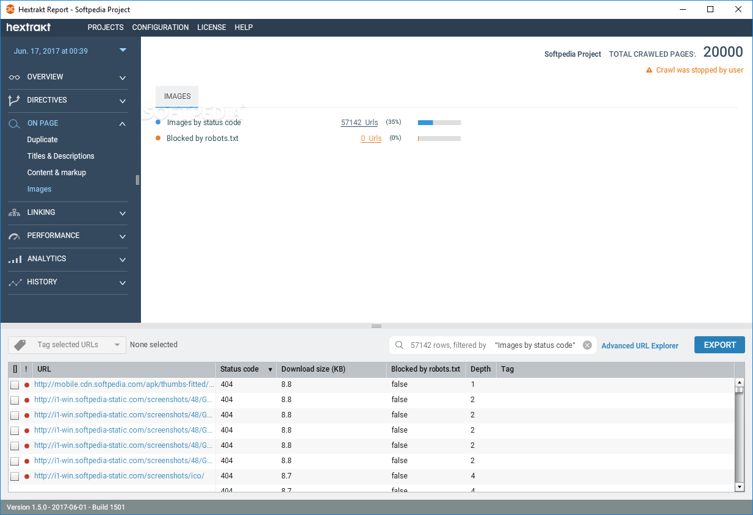Expand the Linking section chevron
The image size is (753, 515).
123,214
